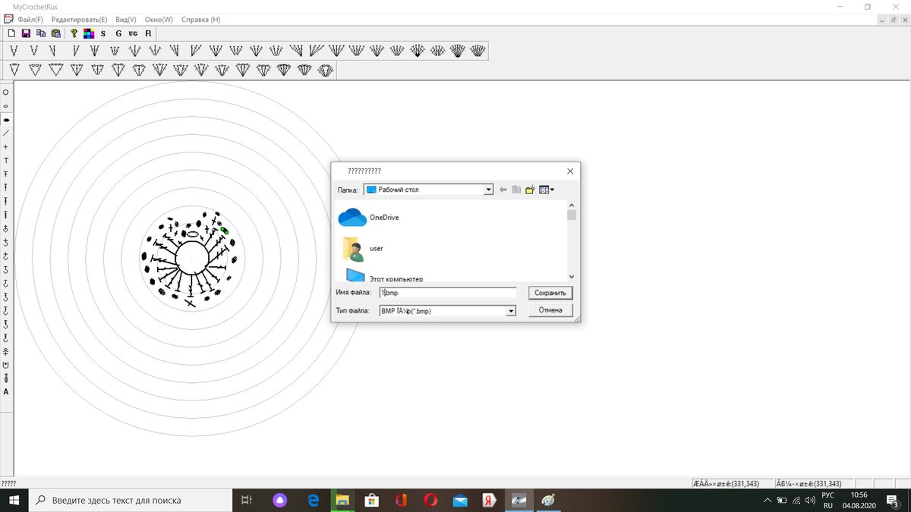Open Task View from the taskbar
The width and height of the screenshot is (911, 512).
[x=246, y=500]
